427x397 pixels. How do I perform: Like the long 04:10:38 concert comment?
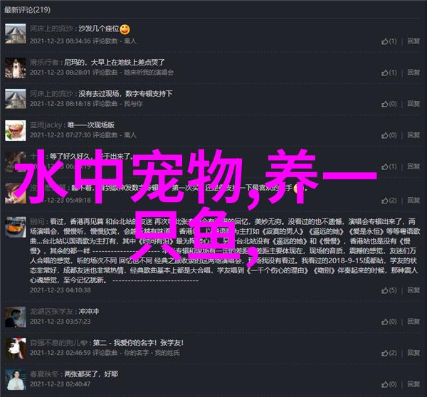(389, 290)
